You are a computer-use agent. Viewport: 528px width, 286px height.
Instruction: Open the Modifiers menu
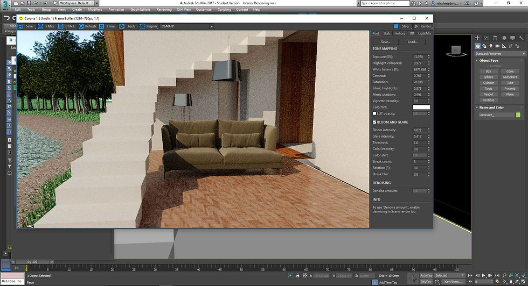pyautogui.click(x=95, y=10)
